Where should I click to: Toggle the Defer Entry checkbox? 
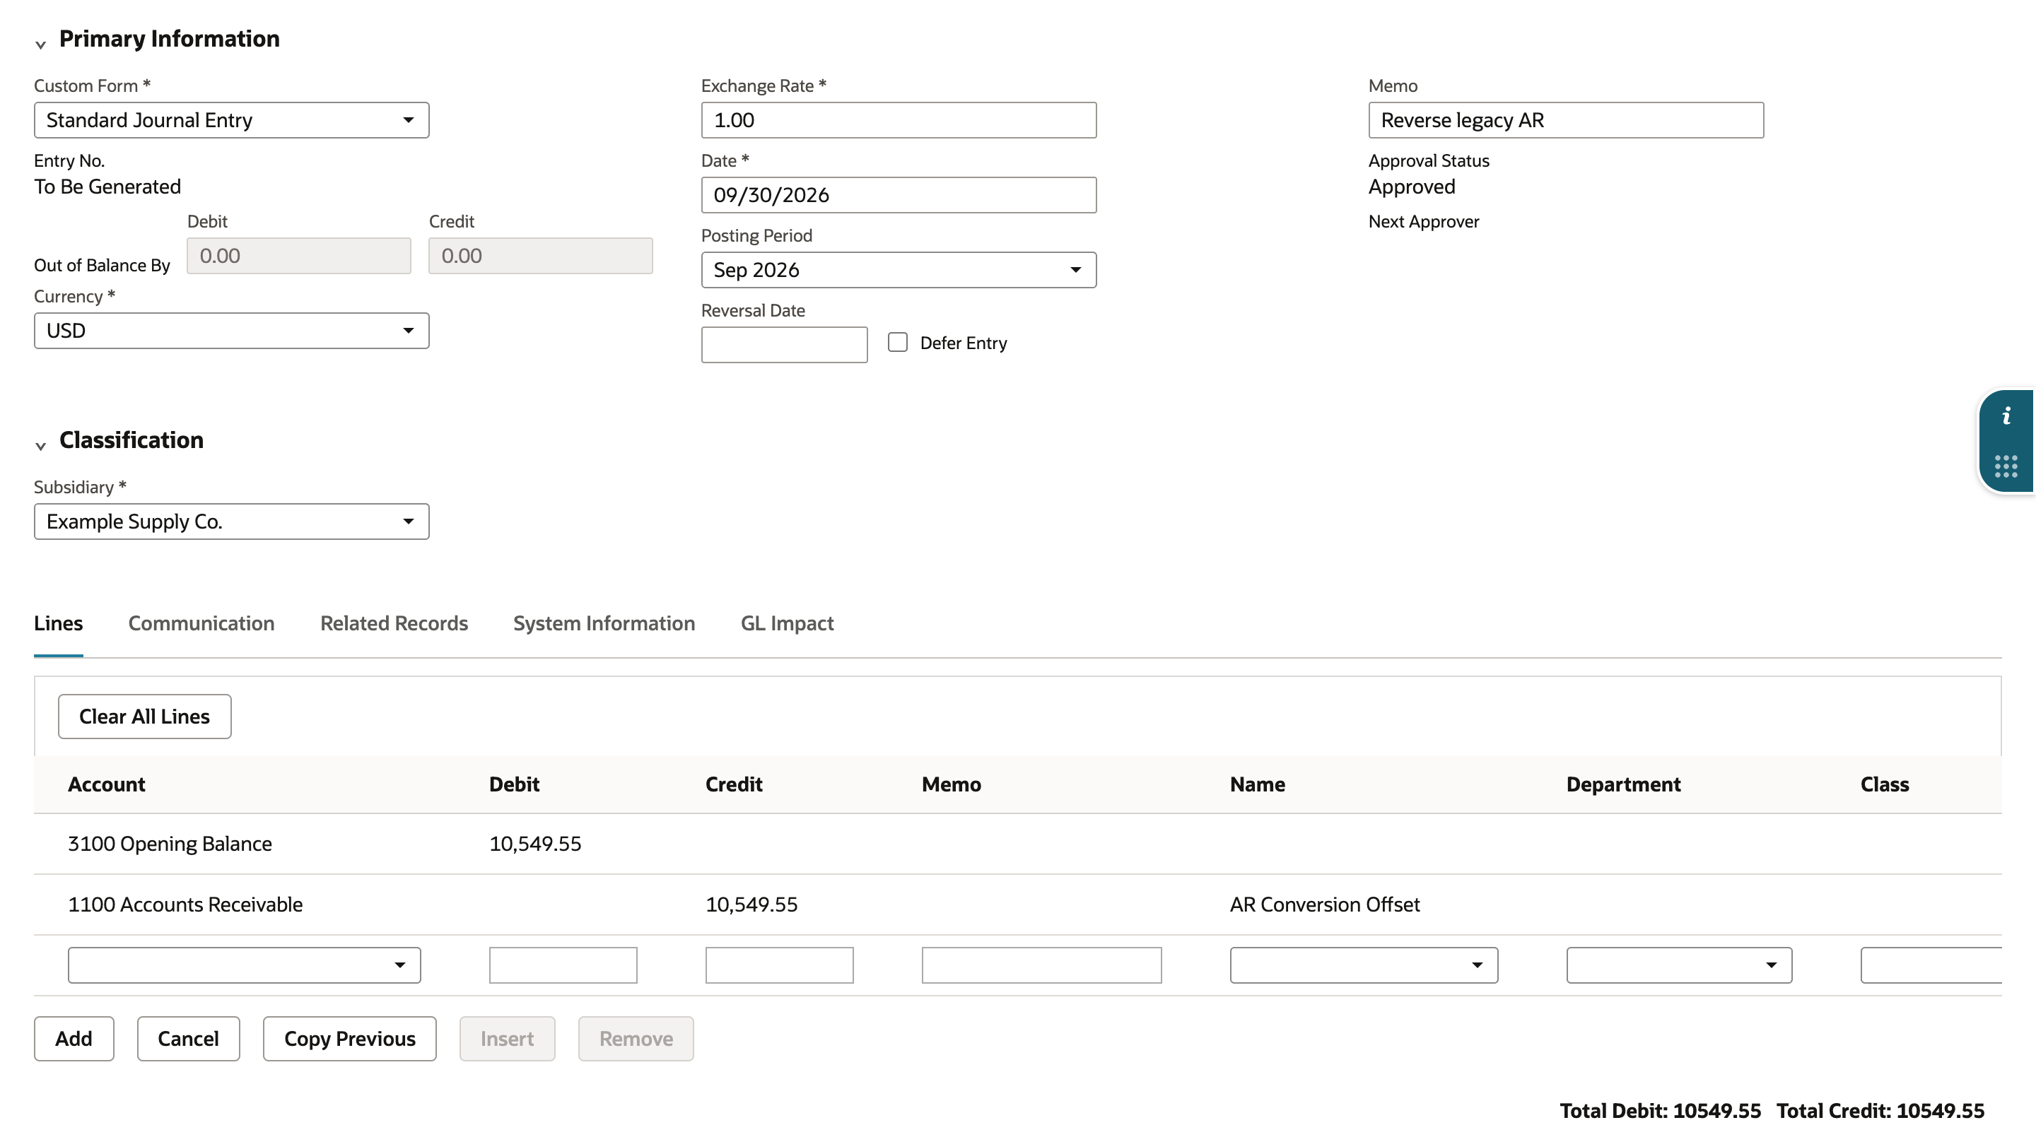coord(897,342)
